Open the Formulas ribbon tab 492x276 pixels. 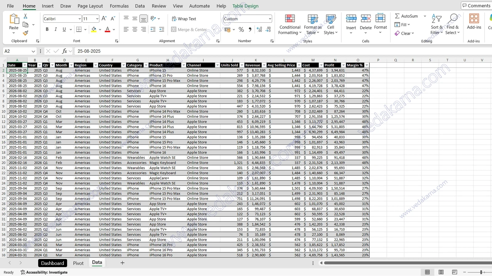click(x=119, y=6)
